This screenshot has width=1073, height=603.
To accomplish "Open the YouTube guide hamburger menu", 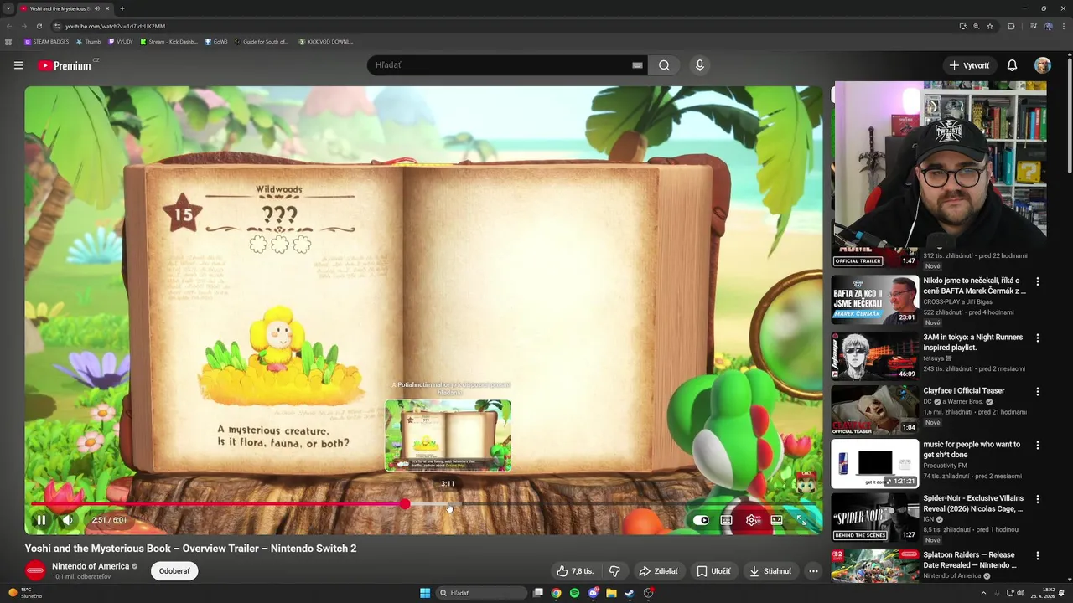I will pyautogui.click(x=18, y=65).
